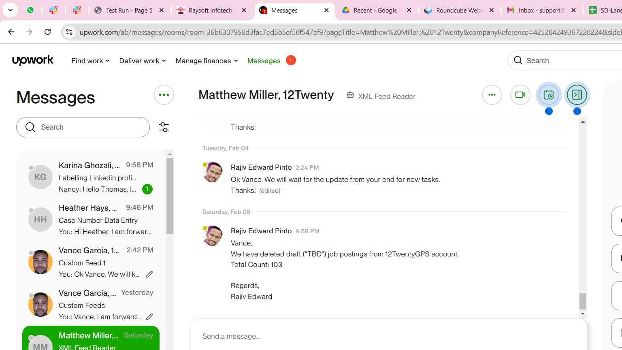Toggle the side panel icon in chat header
This screenshot has width=622, height=350.
tap(577, 95)
